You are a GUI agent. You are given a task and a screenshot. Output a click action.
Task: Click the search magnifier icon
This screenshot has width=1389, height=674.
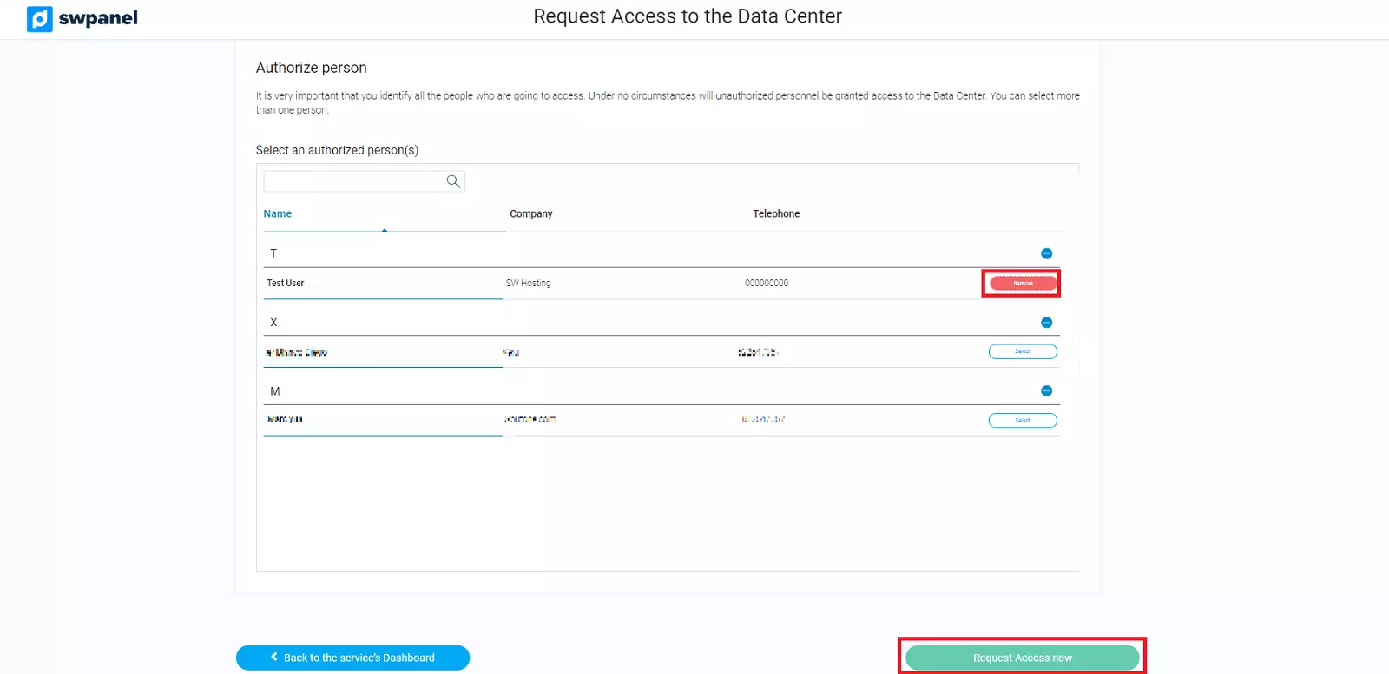click(x=453, y=181)
